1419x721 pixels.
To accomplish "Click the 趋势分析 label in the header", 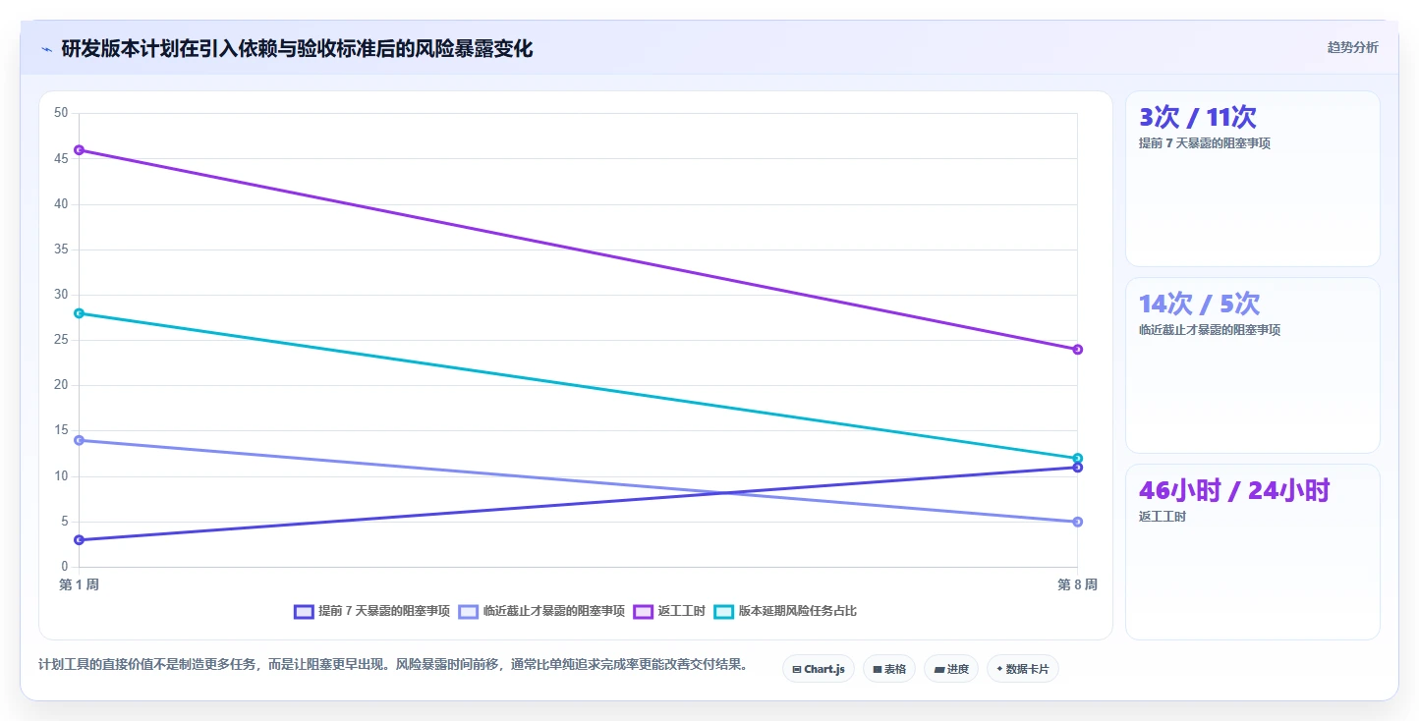I will [x=1352, y=47].
